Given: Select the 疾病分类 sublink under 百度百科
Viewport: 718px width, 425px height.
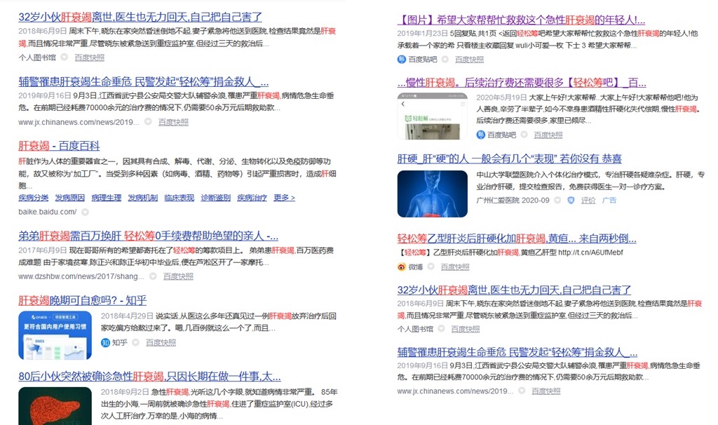Looking at the screenshot, I should pos(34,198).
